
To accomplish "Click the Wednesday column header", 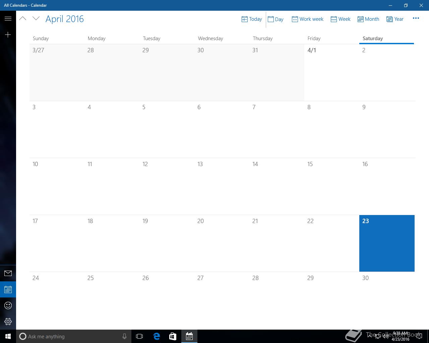I will (210, 39).
